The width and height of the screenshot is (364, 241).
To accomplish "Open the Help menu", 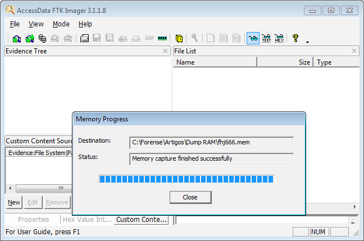I will [85, 24].
